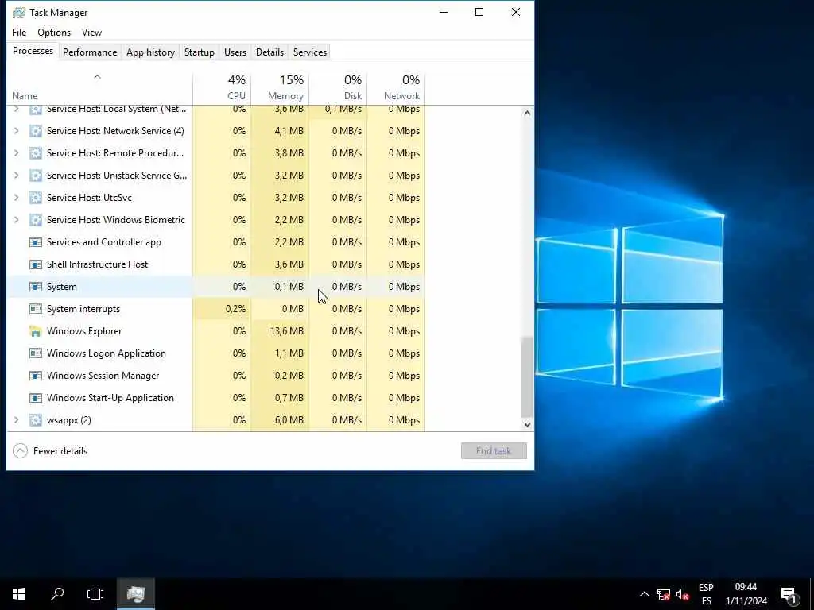
Task: Sort by the Memory column header
Action: [x=280, y=88]
